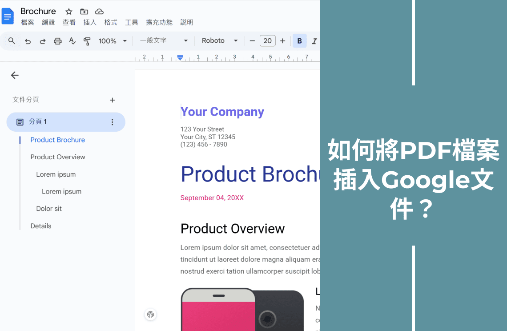Image resolution: width=507 pixels, height=331 pixels.
Task: Increase the font size
Action: [x=282, y=41]
